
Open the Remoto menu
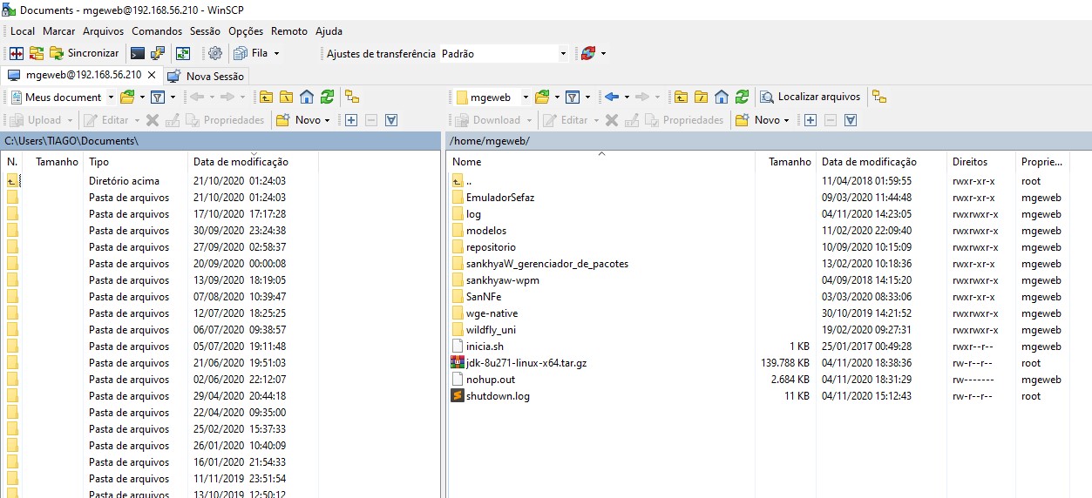click(x=289, y=31)
